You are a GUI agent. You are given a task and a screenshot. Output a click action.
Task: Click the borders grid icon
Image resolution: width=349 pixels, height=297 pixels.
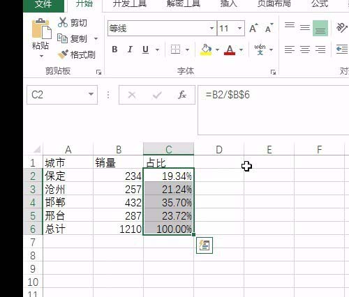pos(175,49)
